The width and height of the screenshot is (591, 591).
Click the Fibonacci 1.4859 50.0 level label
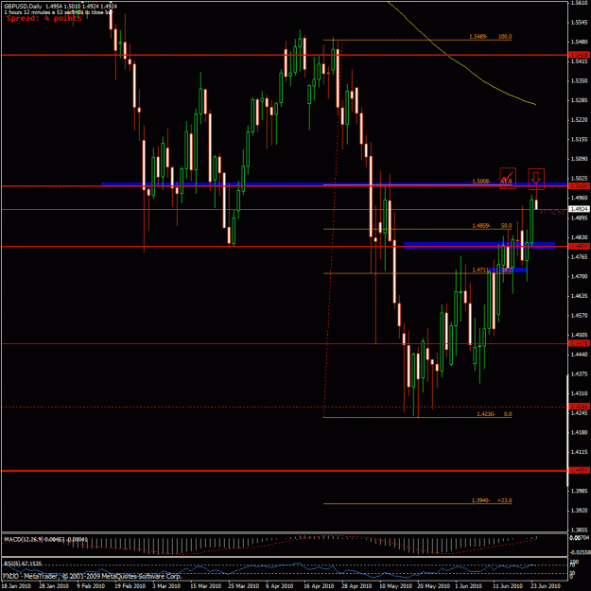tap(492, 226)
